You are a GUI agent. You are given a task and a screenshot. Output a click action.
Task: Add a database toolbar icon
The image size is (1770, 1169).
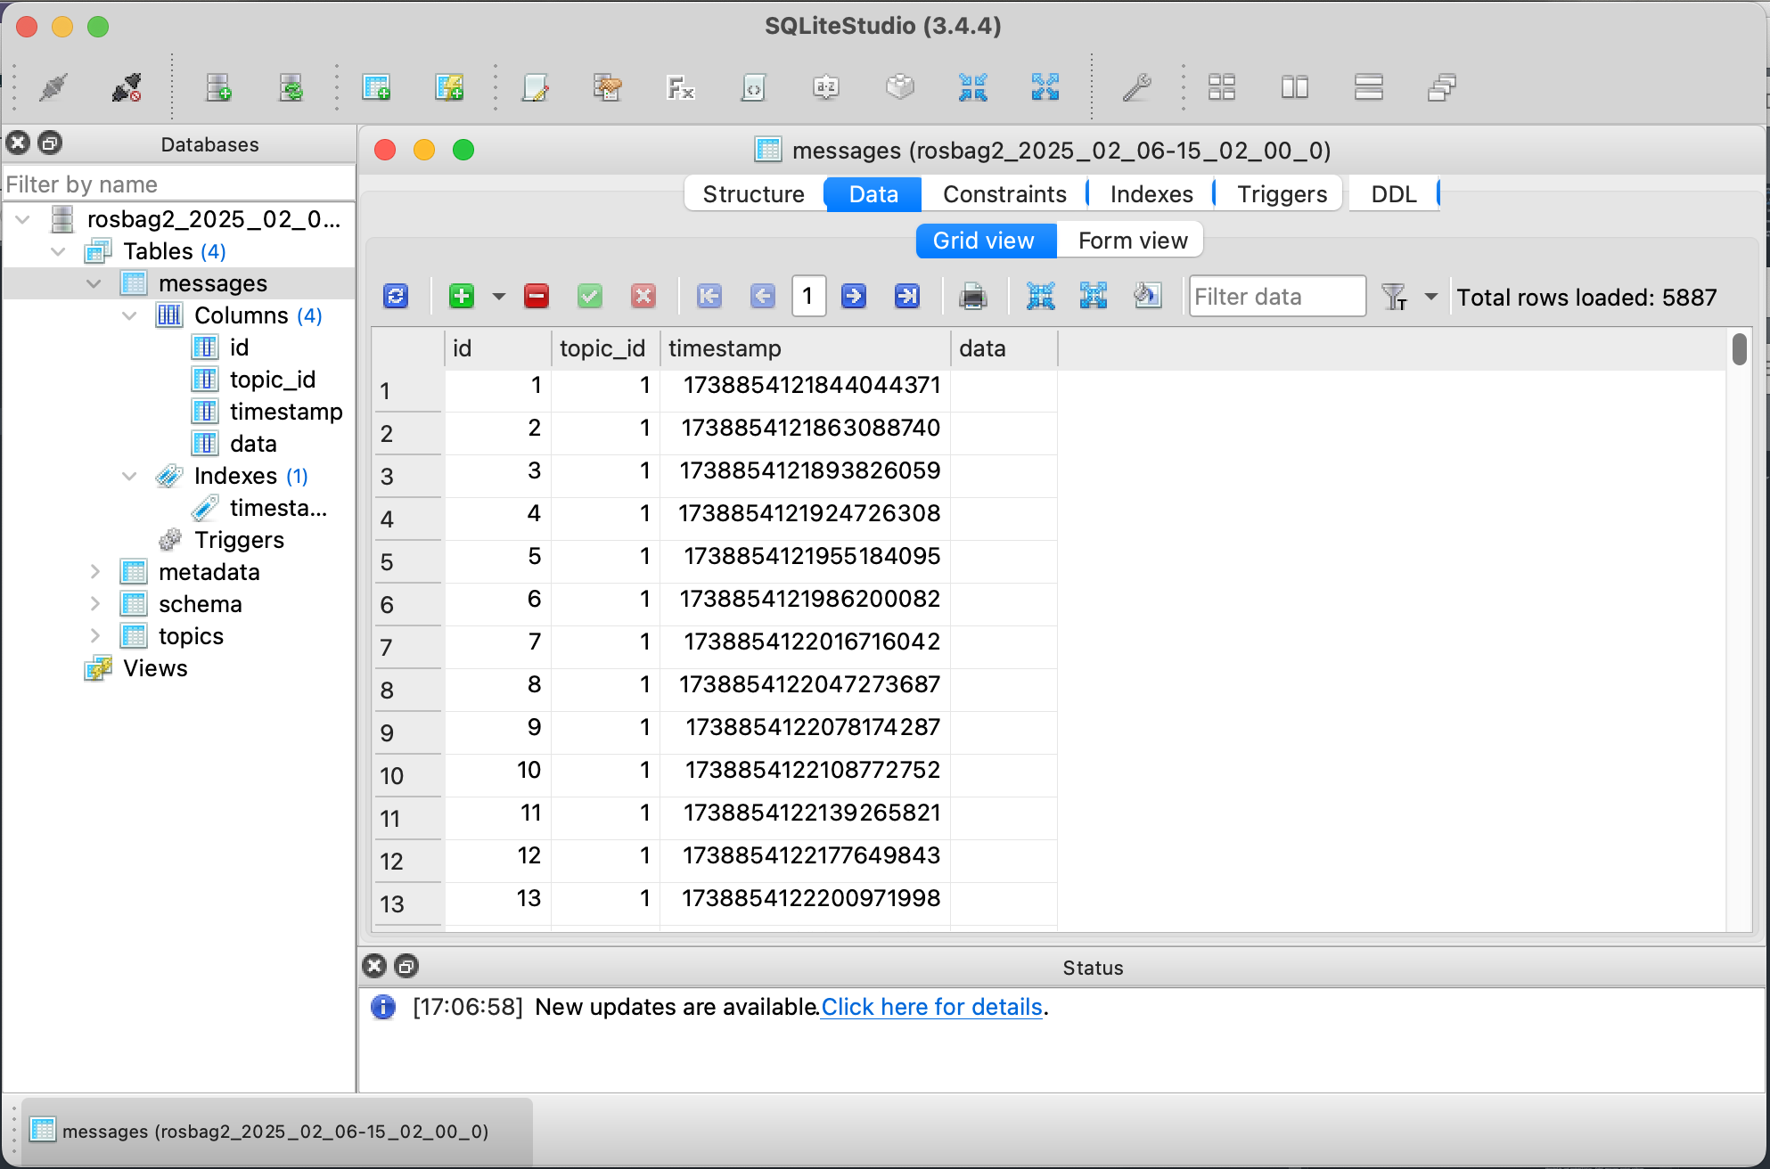pyautogui.click(x=218, y=87)
